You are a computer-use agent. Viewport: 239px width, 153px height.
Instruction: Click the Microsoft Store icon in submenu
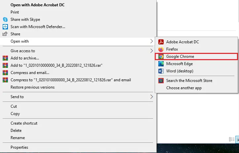point(161,81)
